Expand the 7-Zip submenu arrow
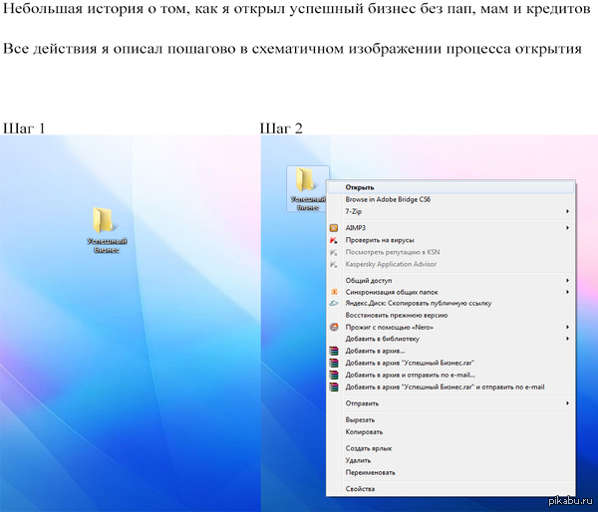This screenshot has height=512, width=598. [x=567, y=211]
